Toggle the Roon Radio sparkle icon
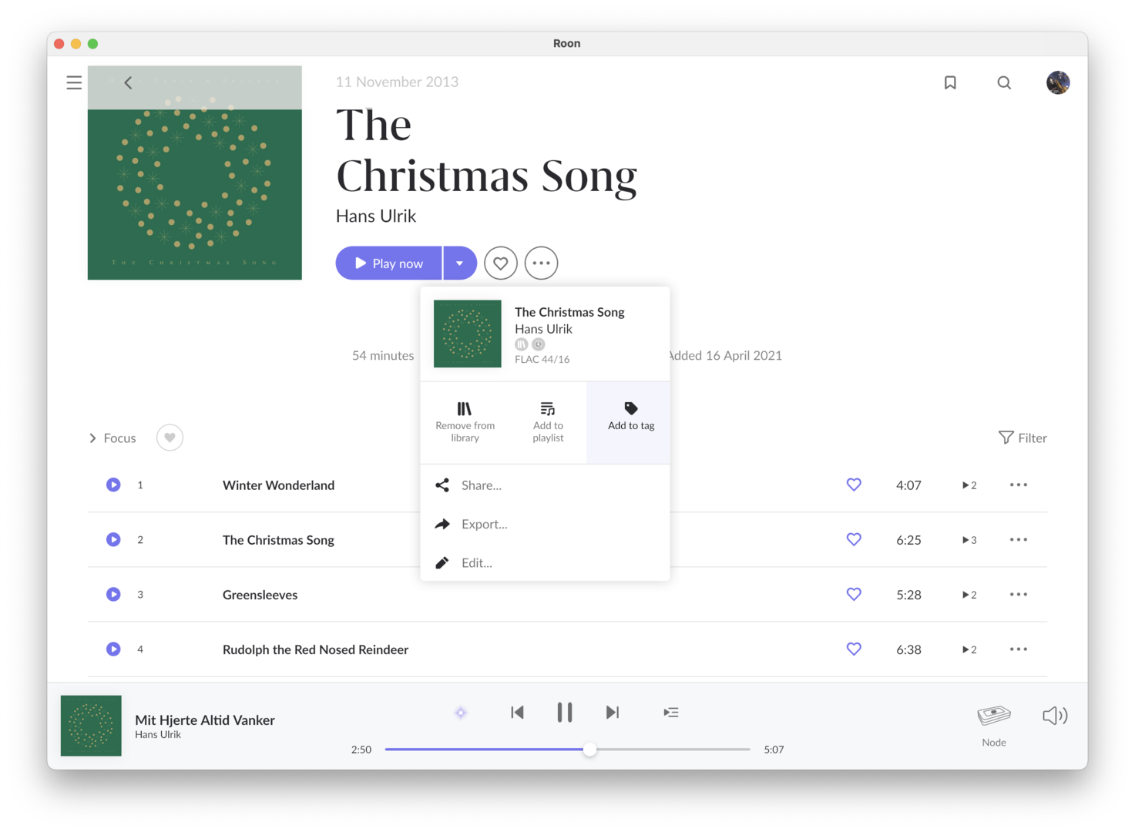The height and width of the screenshot is (832, 1135). 461,713
